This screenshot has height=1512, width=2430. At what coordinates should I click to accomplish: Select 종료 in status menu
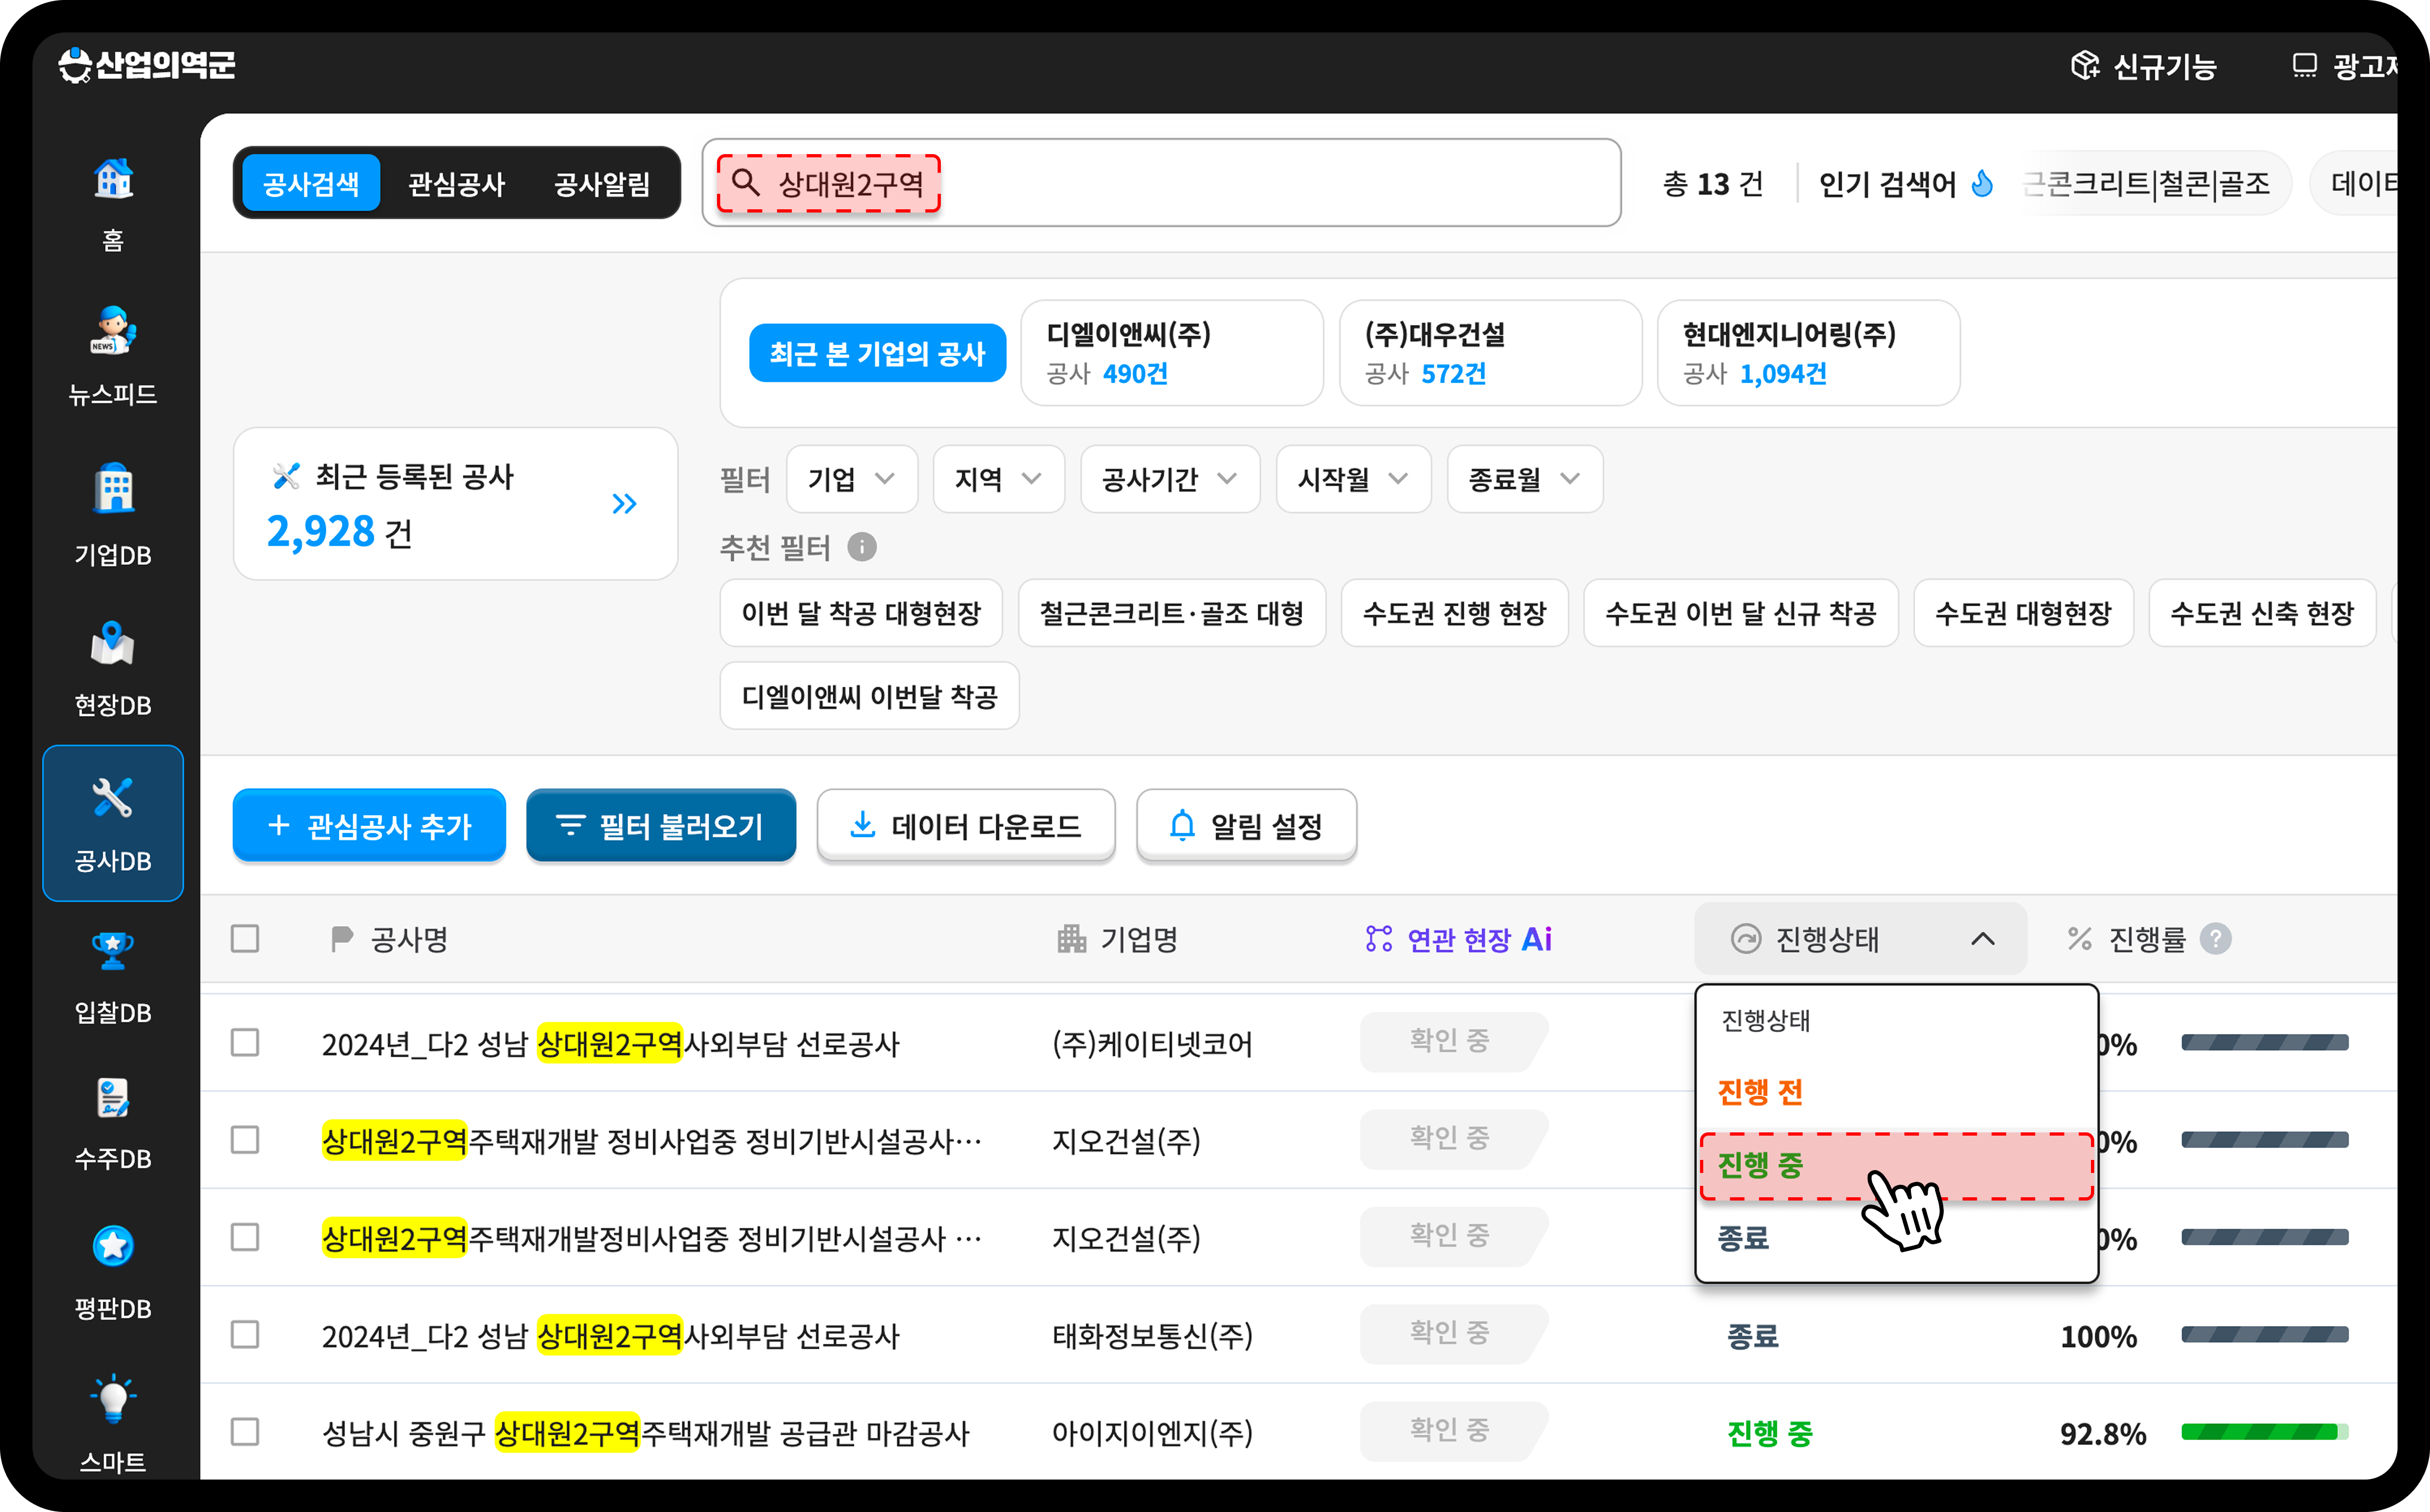(x=1897, y=1239)
